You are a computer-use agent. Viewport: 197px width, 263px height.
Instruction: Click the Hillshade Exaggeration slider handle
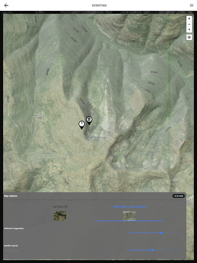pos(162,233)
